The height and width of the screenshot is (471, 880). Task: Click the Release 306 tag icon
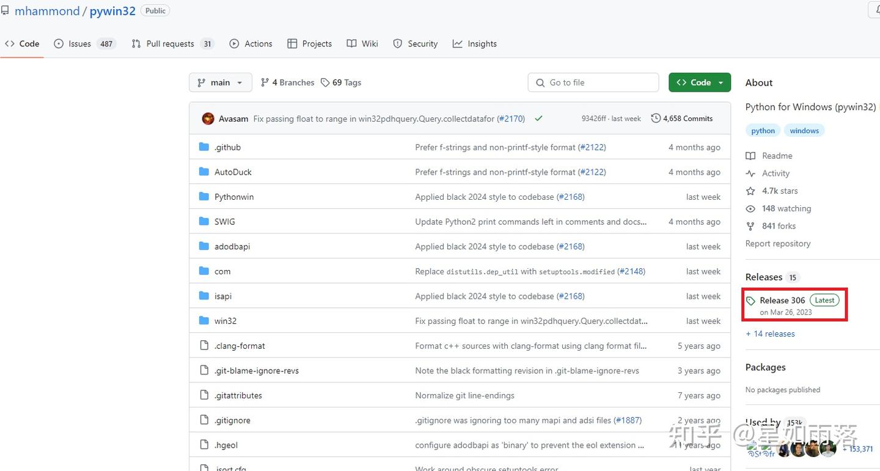tap(750, 301)
